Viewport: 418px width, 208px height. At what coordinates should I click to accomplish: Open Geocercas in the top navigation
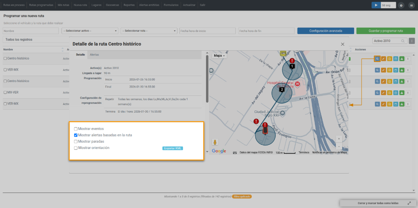(x=112, y=5)
